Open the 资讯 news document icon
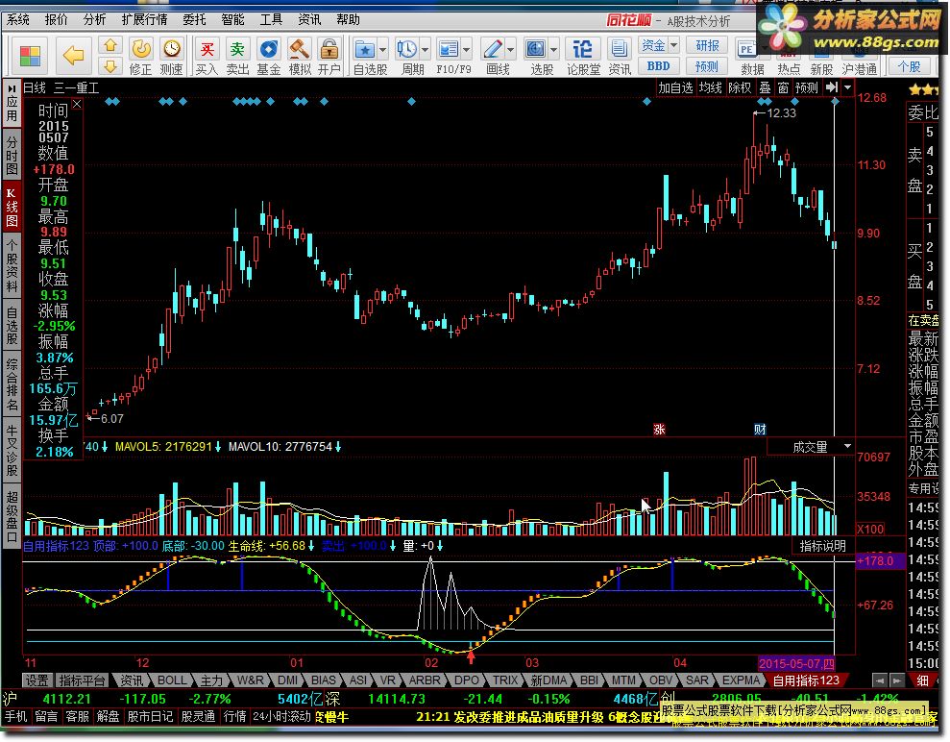950x742 pixels. click(620, 57)
